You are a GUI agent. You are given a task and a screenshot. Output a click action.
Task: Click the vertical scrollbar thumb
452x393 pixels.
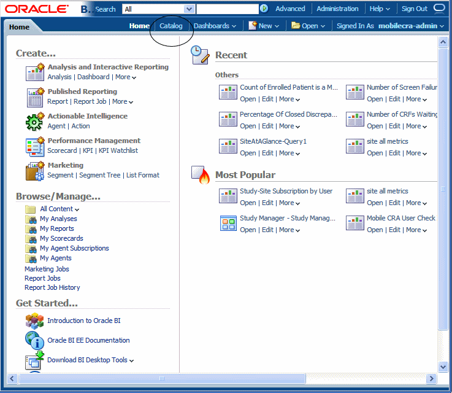click(443, 189)
